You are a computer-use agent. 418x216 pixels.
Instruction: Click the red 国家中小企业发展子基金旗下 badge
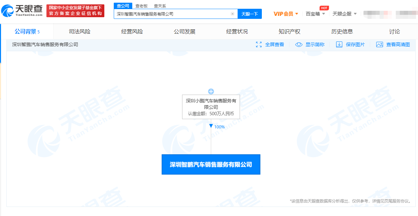coord(75,10)
